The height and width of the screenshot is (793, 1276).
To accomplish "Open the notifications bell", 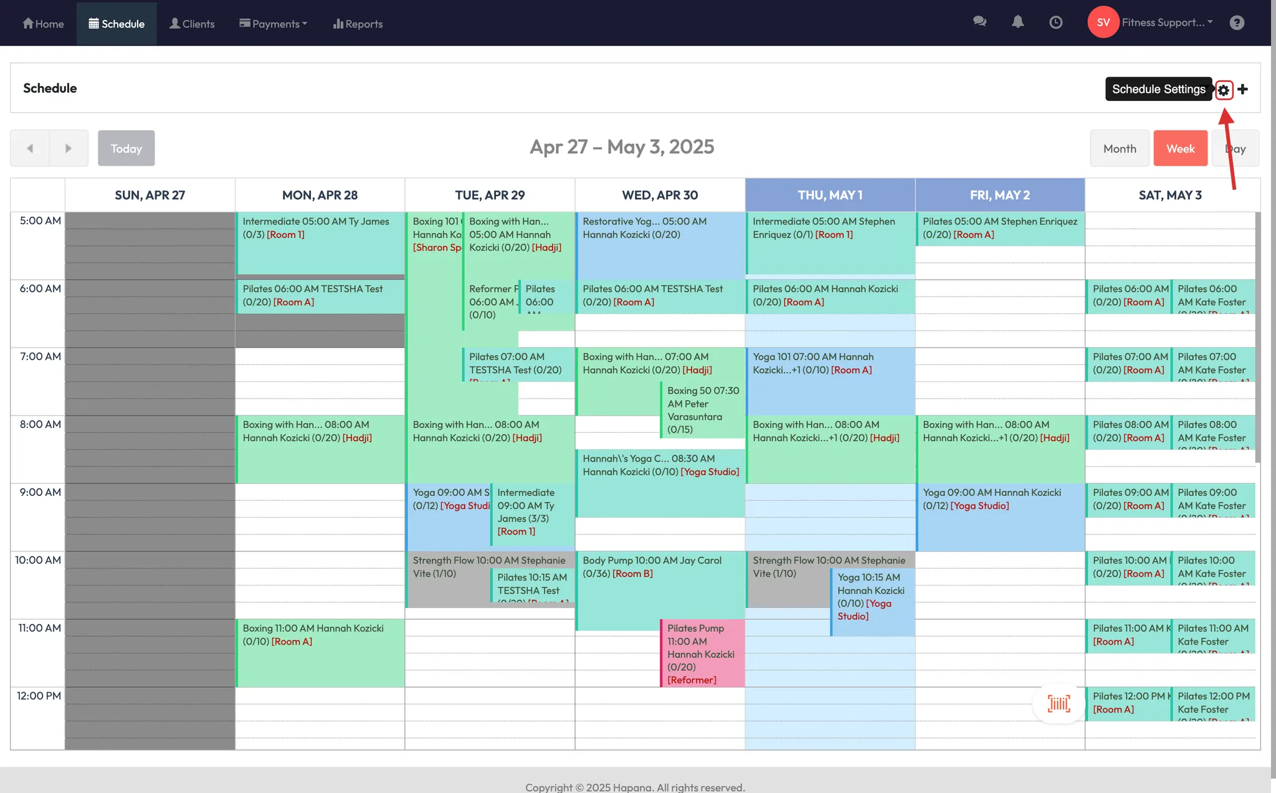I will pyautogui.click(x=1017, y=22).
